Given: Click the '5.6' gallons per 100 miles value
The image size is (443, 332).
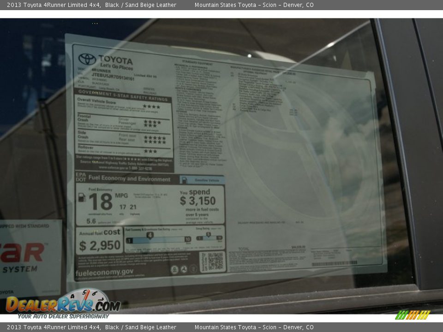Looking at the screenshot, I should (91, 221).
